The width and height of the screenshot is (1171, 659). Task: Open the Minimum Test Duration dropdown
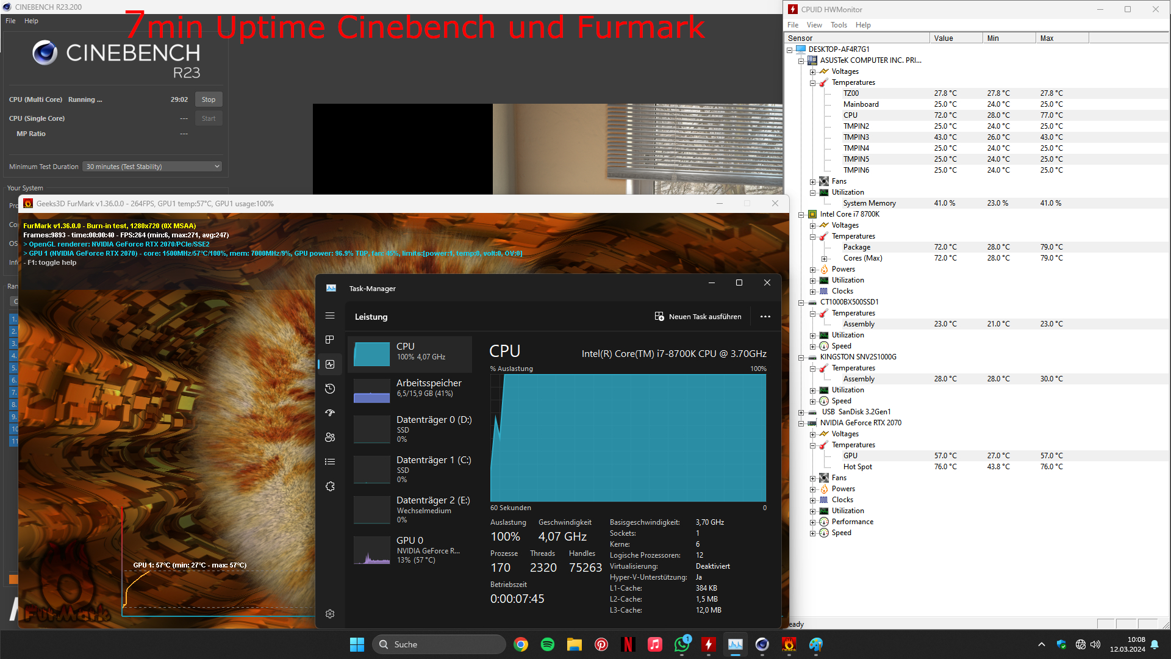tap(152, 167)
